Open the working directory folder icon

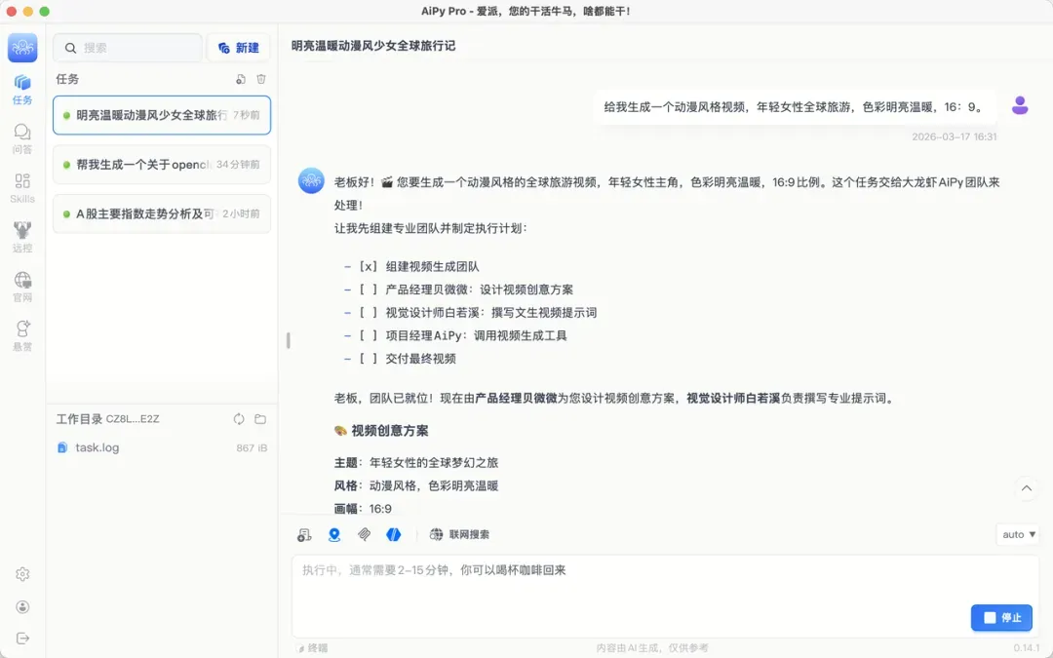[x=260, y=419]
